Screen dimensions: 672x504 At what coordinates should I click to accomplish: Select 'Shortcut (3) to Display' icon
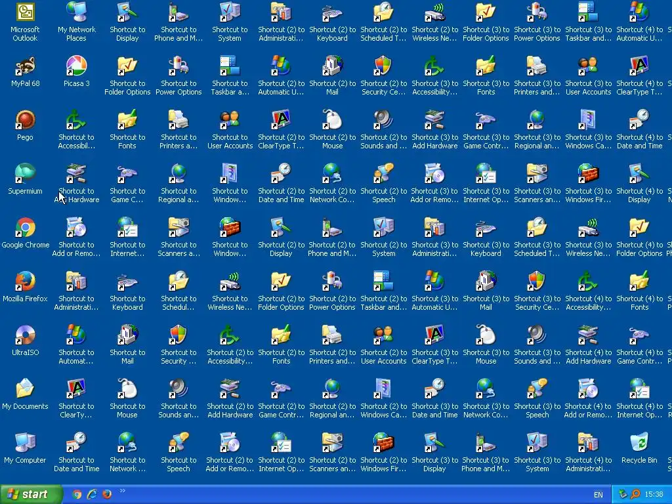tap(434, 453)
